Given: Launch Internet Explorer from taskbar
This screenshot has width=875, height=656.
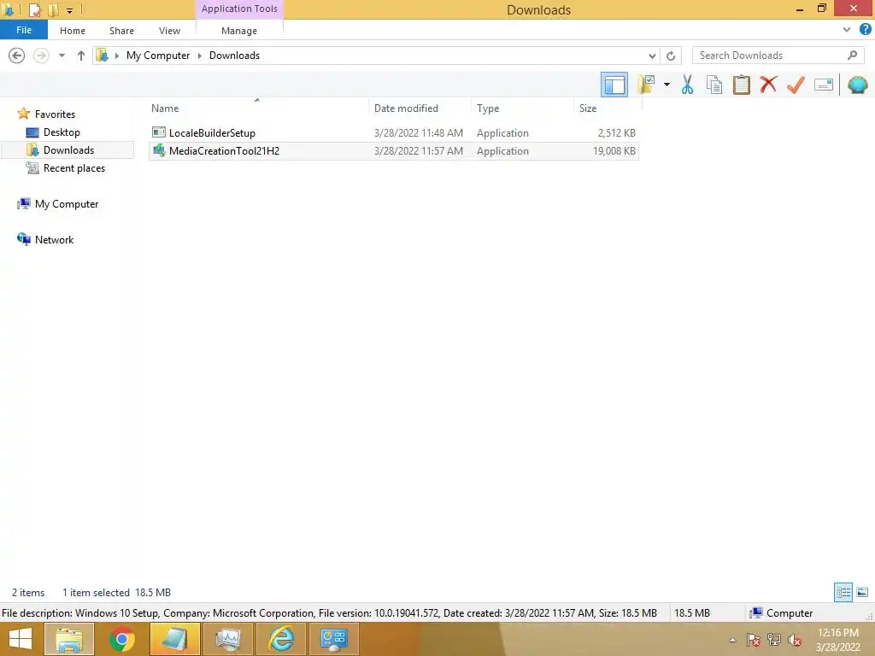Looking at the screenshot, I should click(x=281, y=639).
